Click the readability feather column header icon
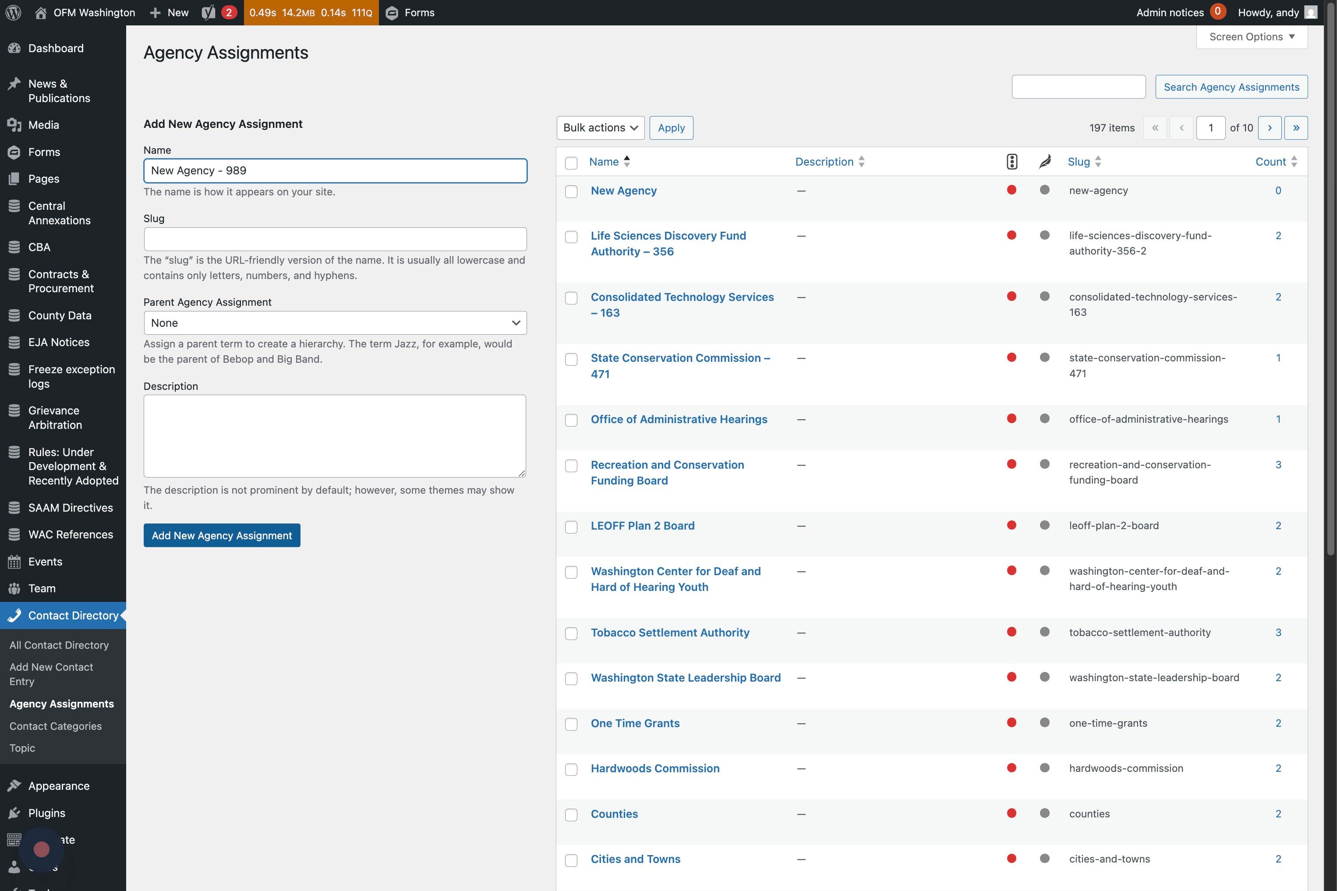The image size is (1337, 891). 1044,162
